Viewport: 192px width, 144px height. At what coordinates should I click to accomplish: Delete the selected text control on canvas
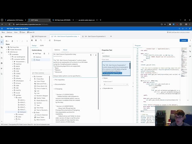[x=91, y=55]
